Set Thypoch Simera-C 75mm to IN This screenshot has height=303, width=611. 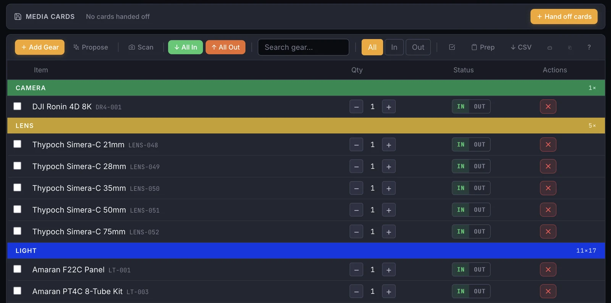pyautogui.click(x=461, y=232)
